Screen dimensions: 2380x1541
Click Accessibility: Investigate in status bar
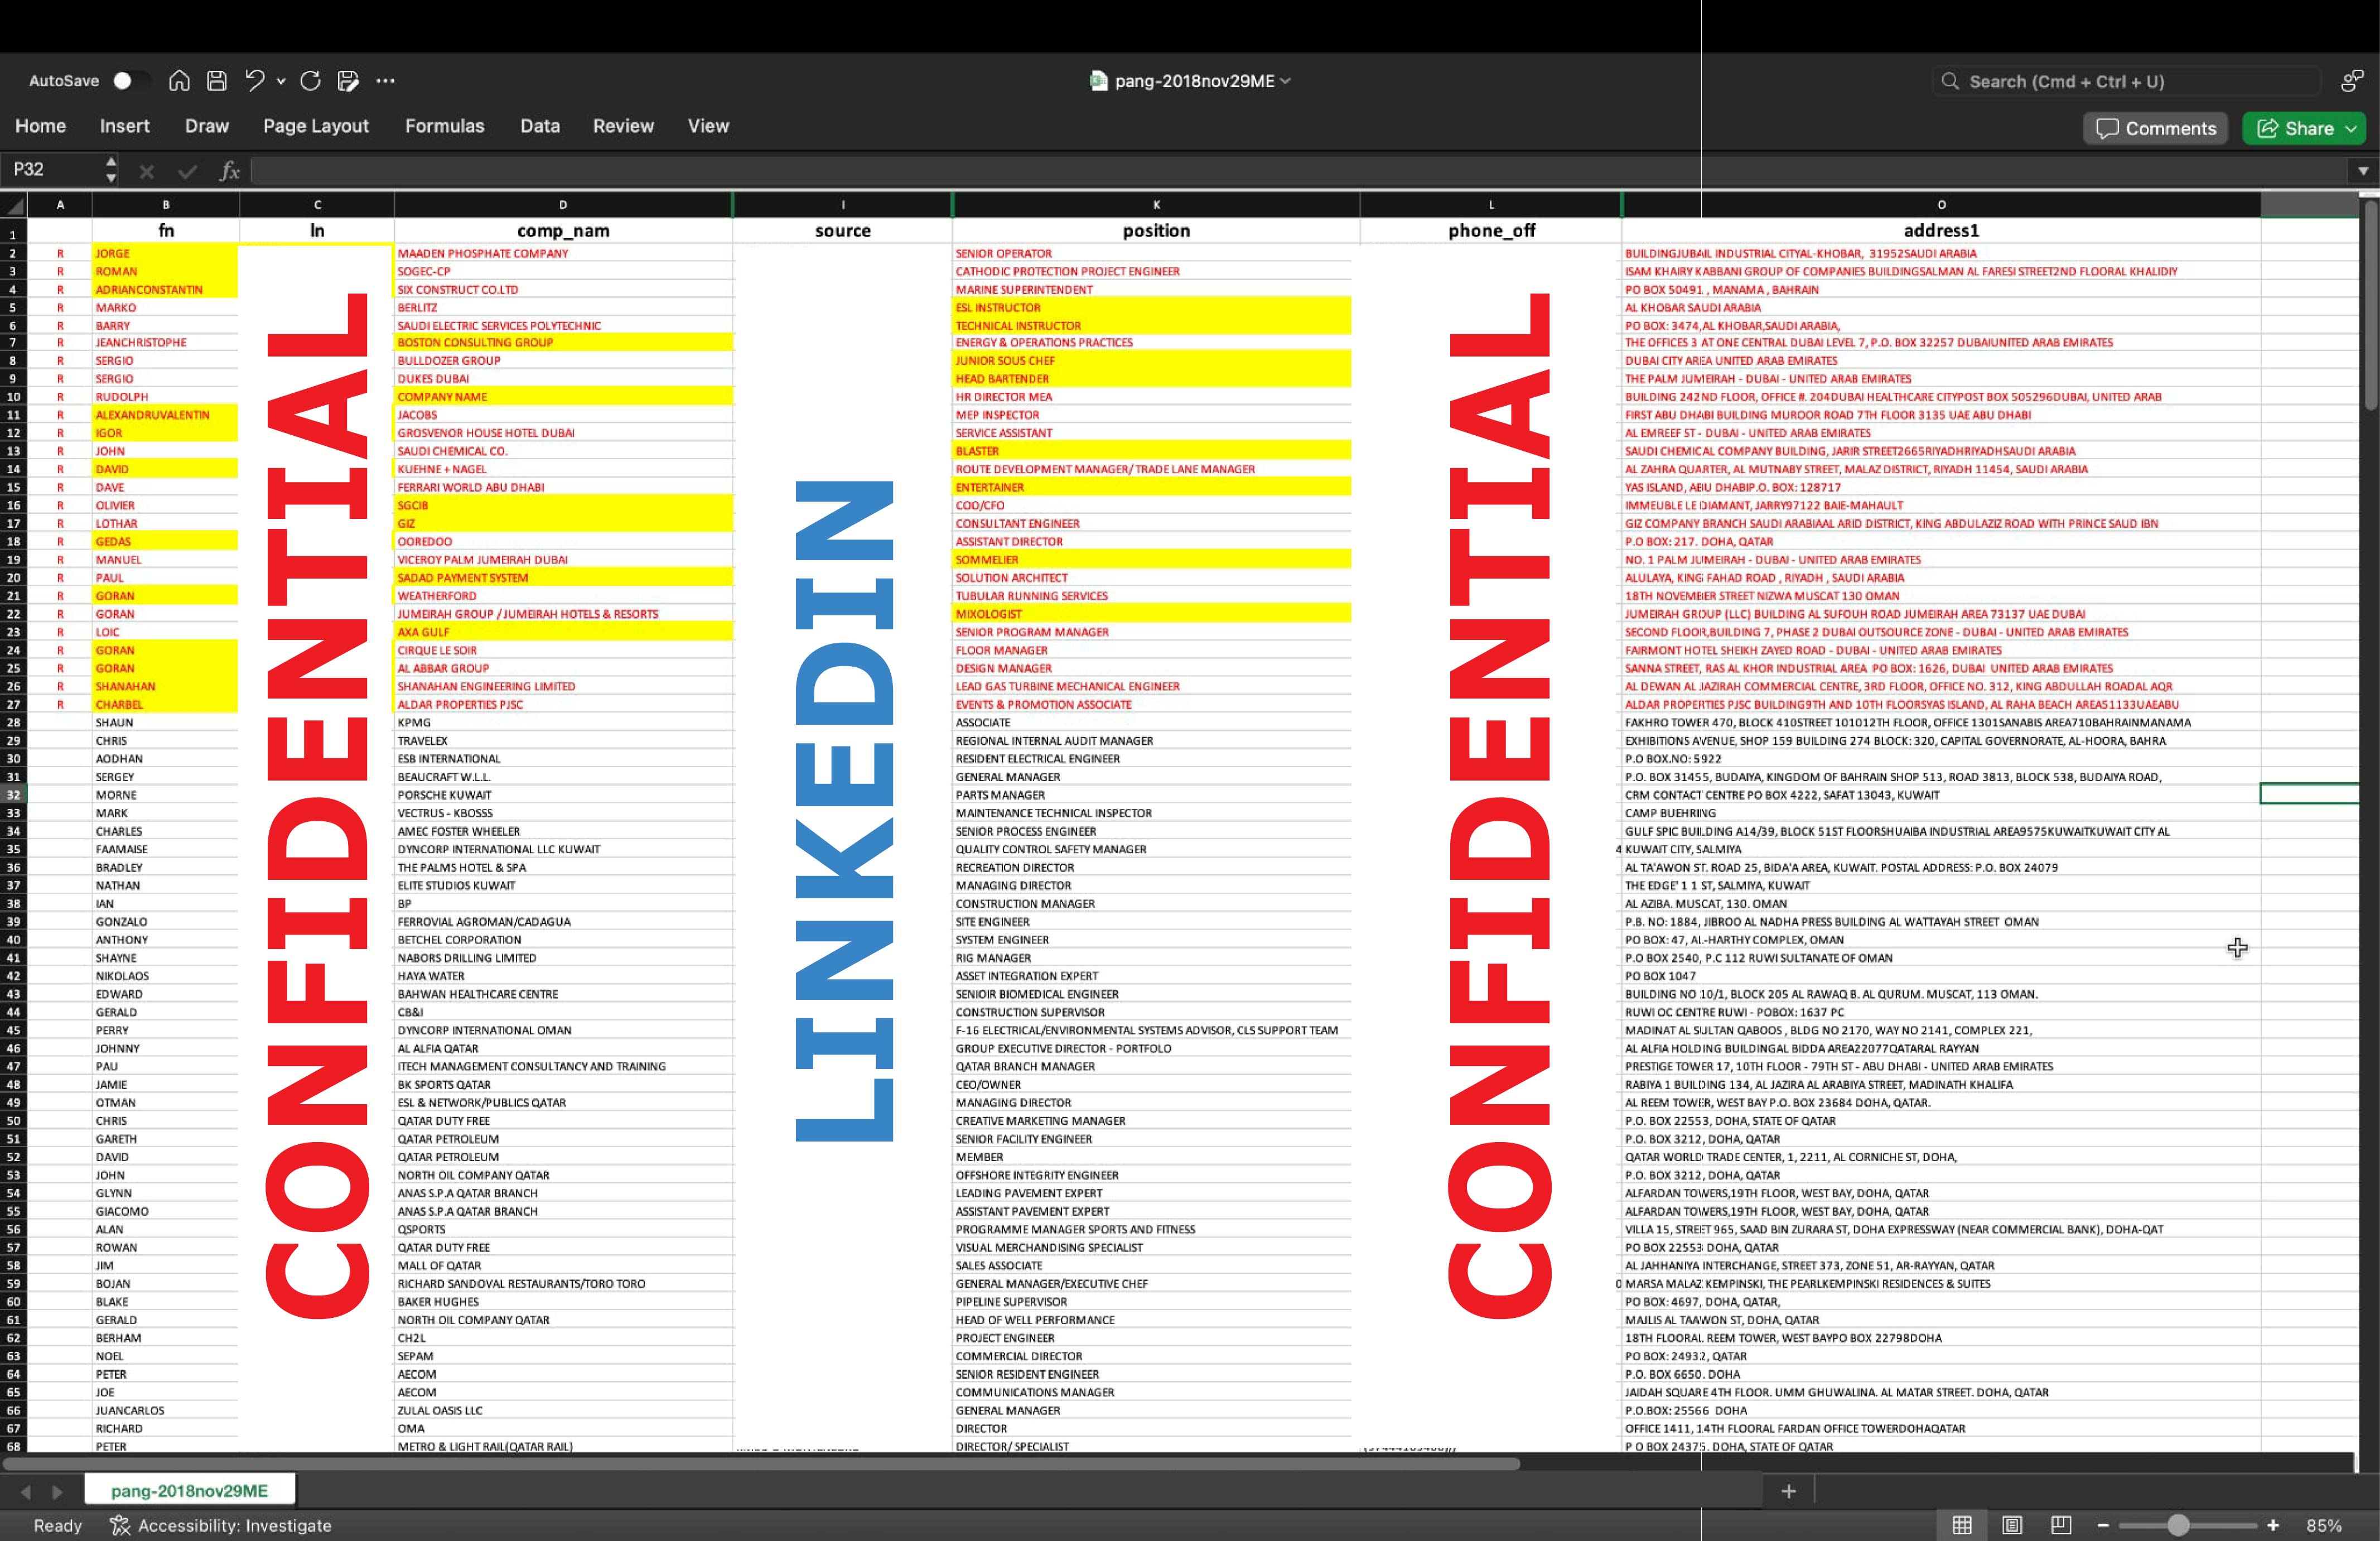[221, 1525]
